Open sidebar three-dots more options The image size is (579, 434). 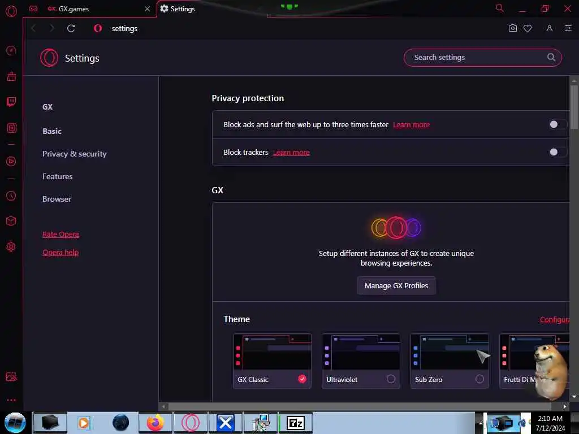tap(11, 400)
